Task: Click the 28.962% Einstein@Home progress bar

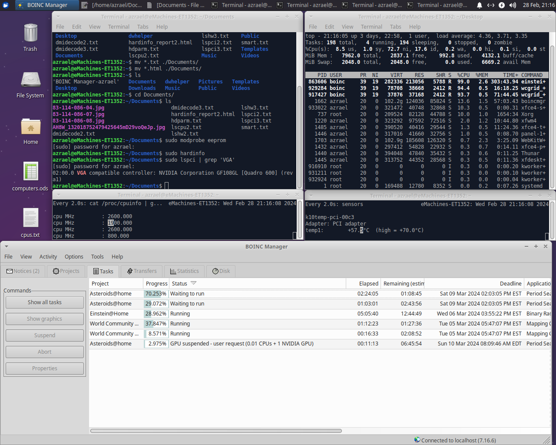Action: tap(156, 314)
